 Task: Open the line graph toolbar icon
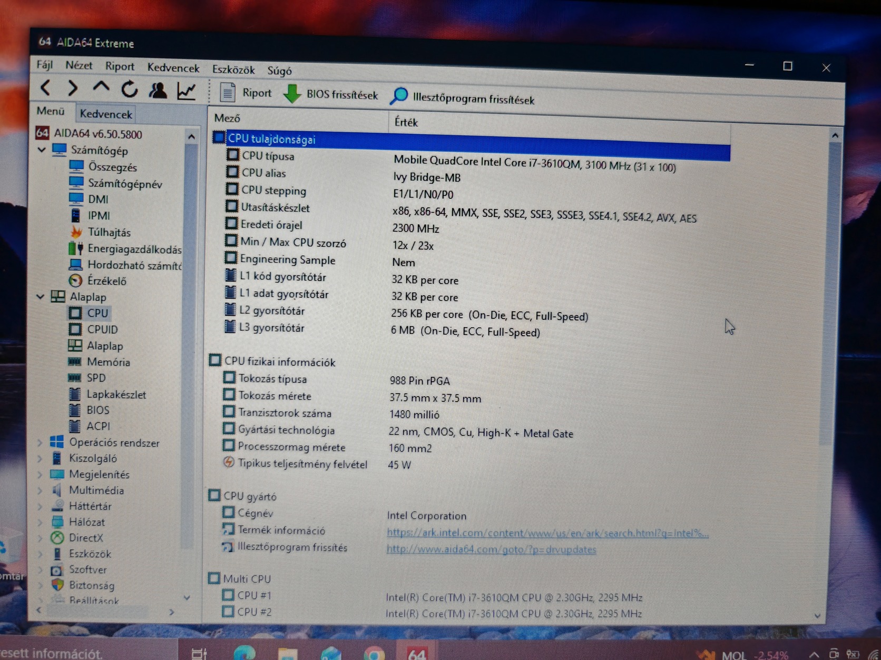(x=187, y=91)
